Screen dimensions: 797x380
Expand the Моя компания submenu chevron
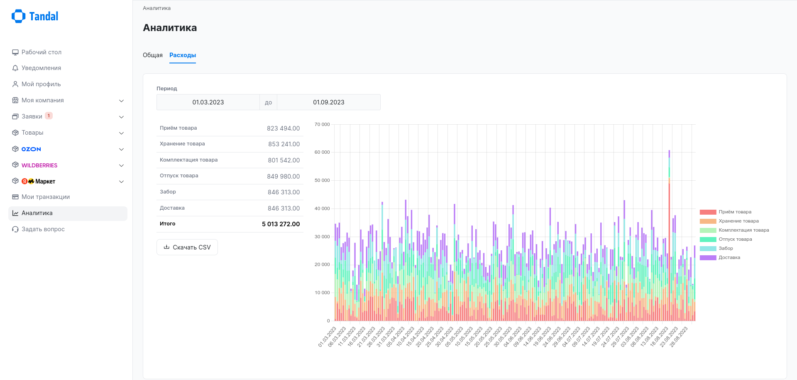[121, 101]
